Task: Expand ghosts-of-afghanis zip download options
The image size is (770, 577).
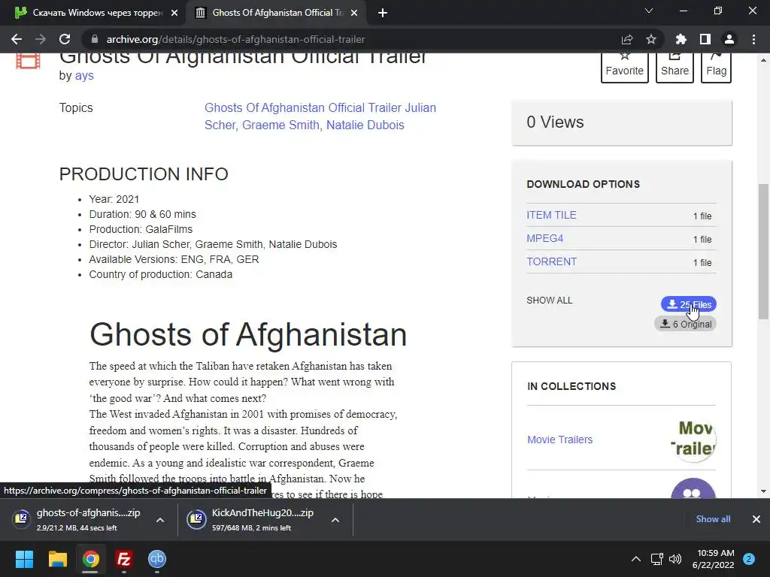Action: tap(160, 520)
